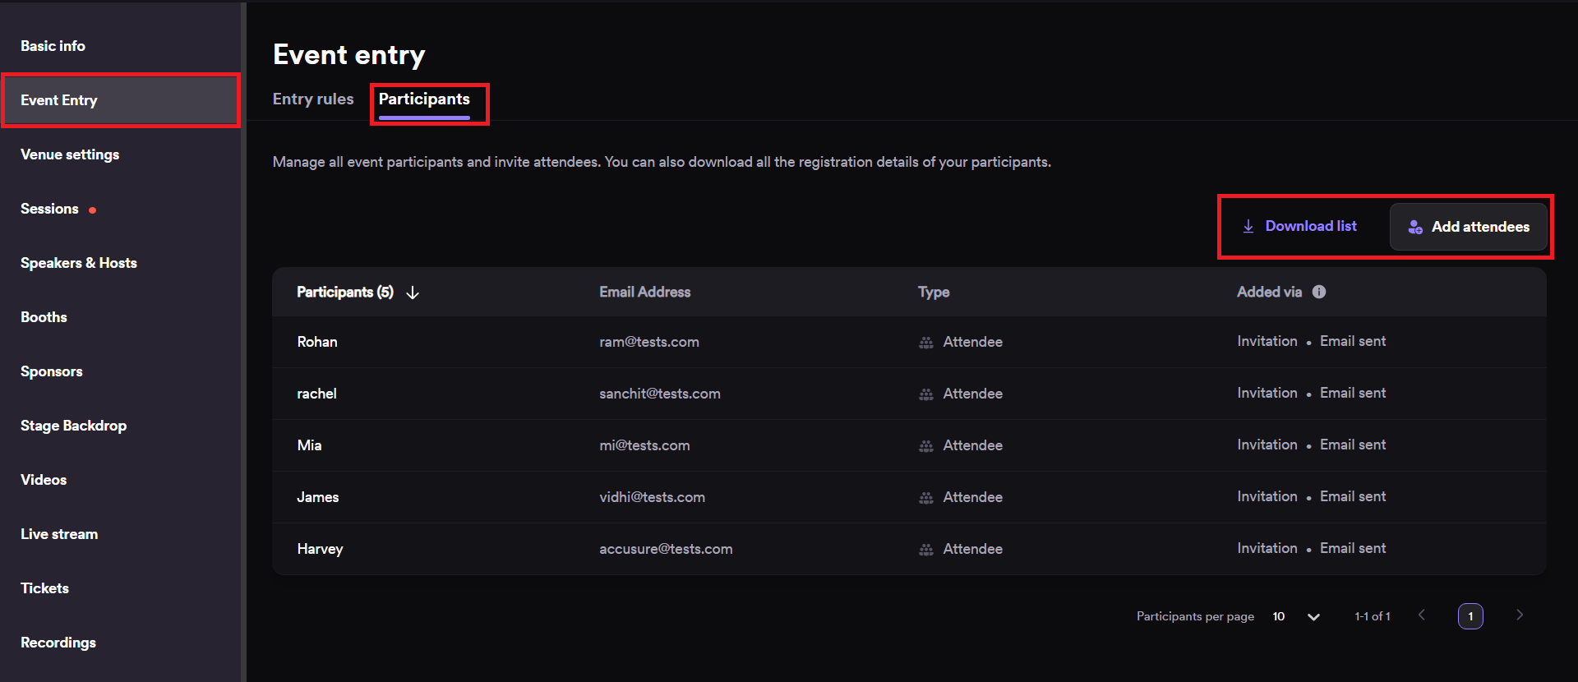
Task: Click the Added via column header
Action: click(x=1270, y=292)
